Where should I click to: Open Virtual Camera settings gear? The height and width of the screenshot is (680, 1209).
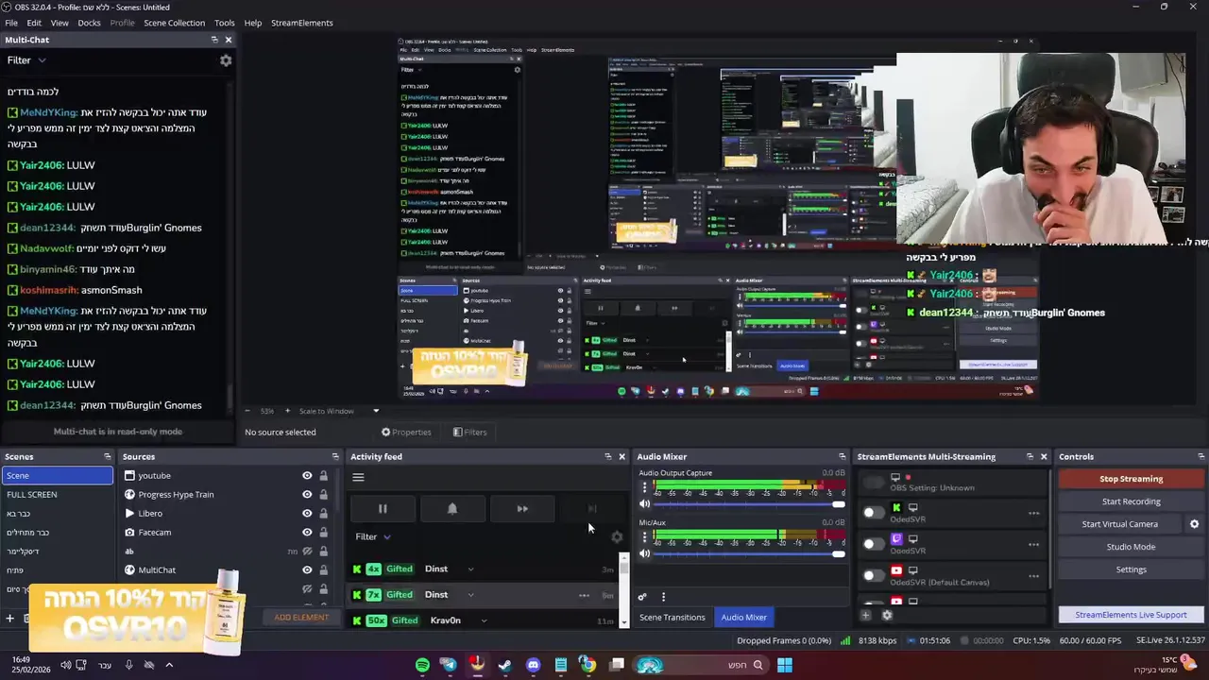[x=1194, y=524]
